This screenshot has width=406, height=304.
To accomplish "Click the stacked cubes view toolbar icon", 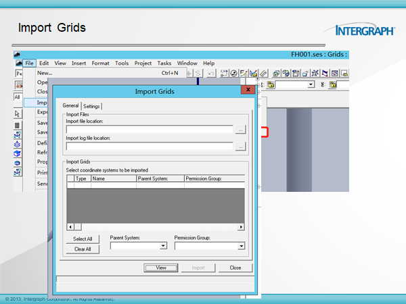I will [x=276, y=74].
